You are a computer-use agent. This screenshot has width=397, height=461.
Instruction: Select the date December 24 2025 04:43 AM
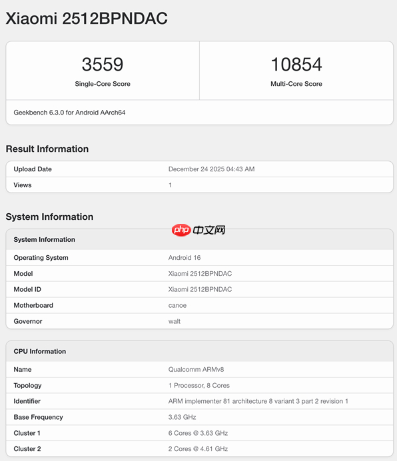211,169
